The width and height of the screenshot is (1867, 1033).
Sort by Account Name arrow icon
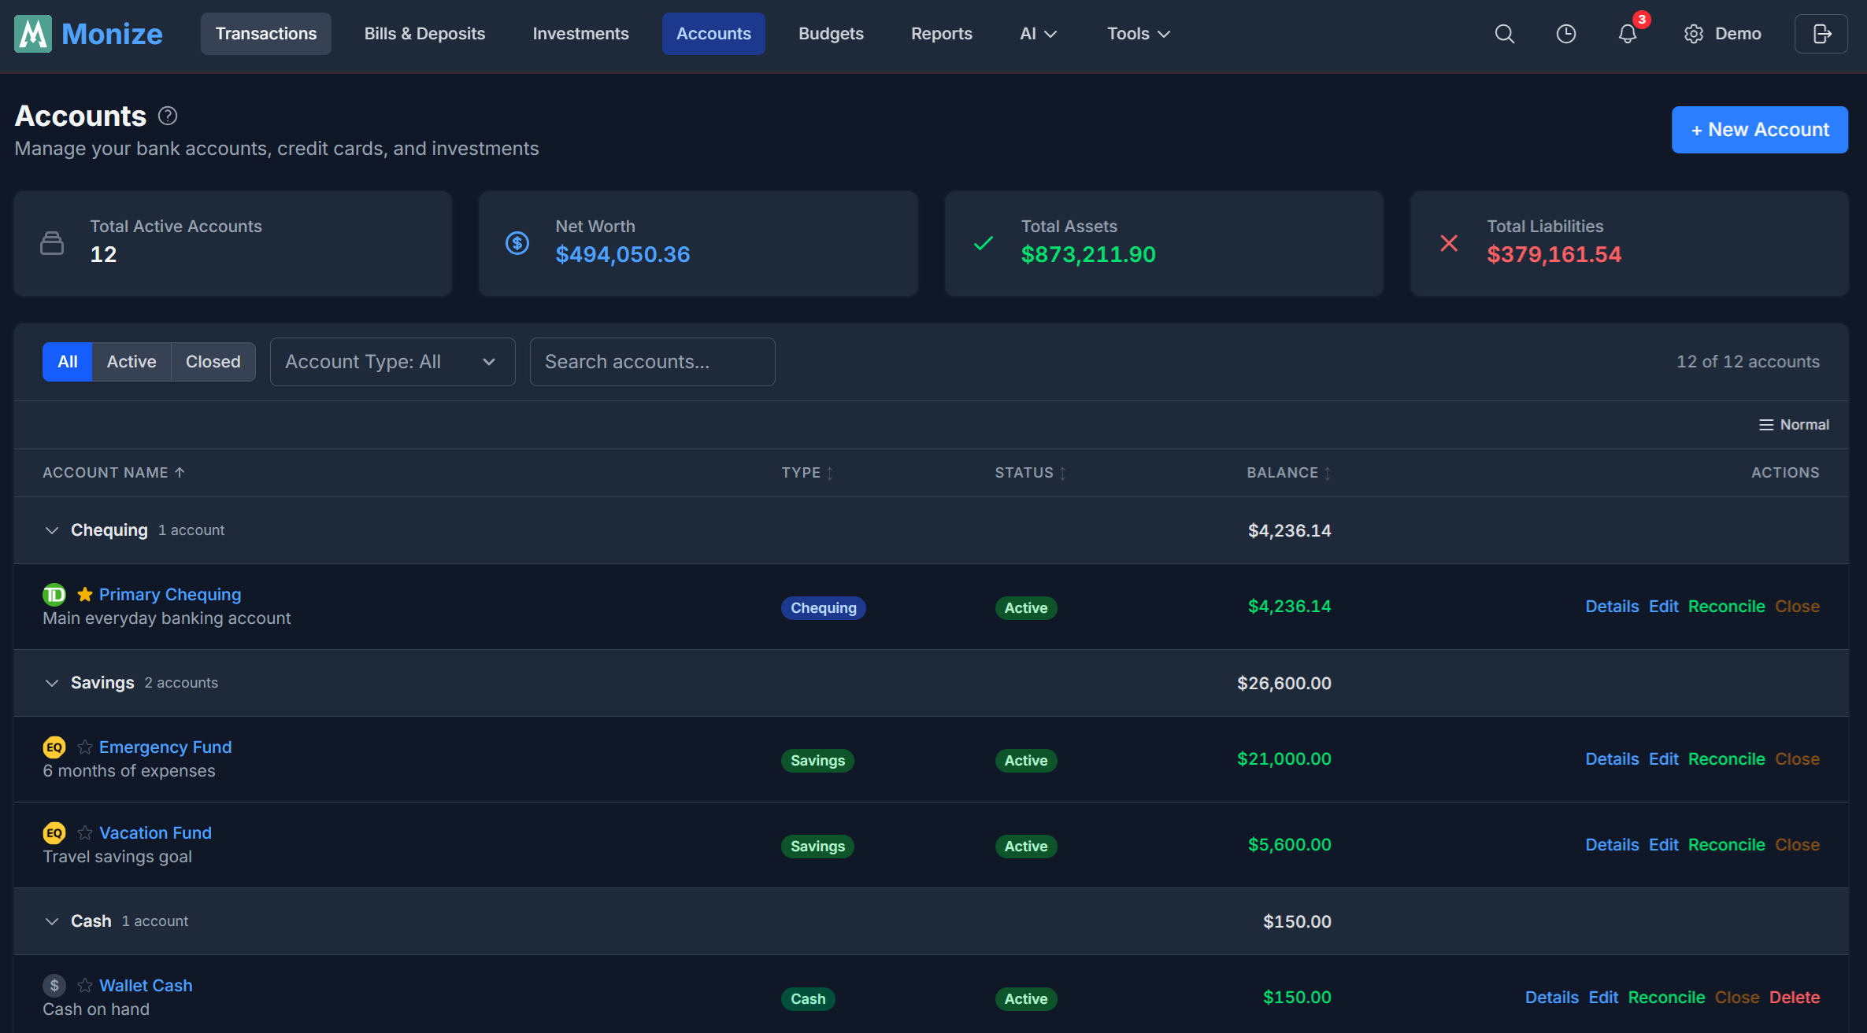point(180,472)
